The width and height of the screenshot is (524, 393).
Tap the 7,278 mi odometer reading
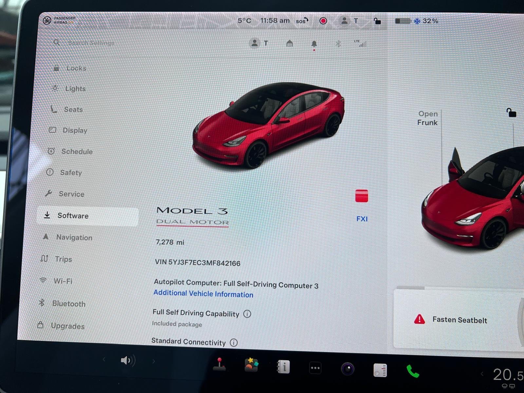(x=170, y=242)
